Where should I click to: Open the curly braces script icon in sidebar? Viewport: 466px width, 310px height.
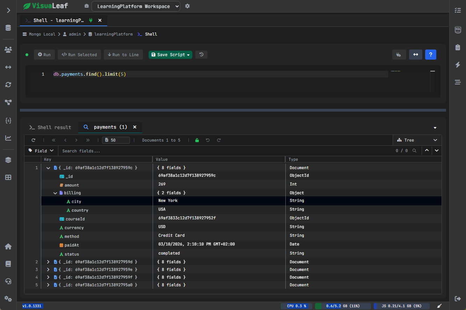tap(8, 120)
